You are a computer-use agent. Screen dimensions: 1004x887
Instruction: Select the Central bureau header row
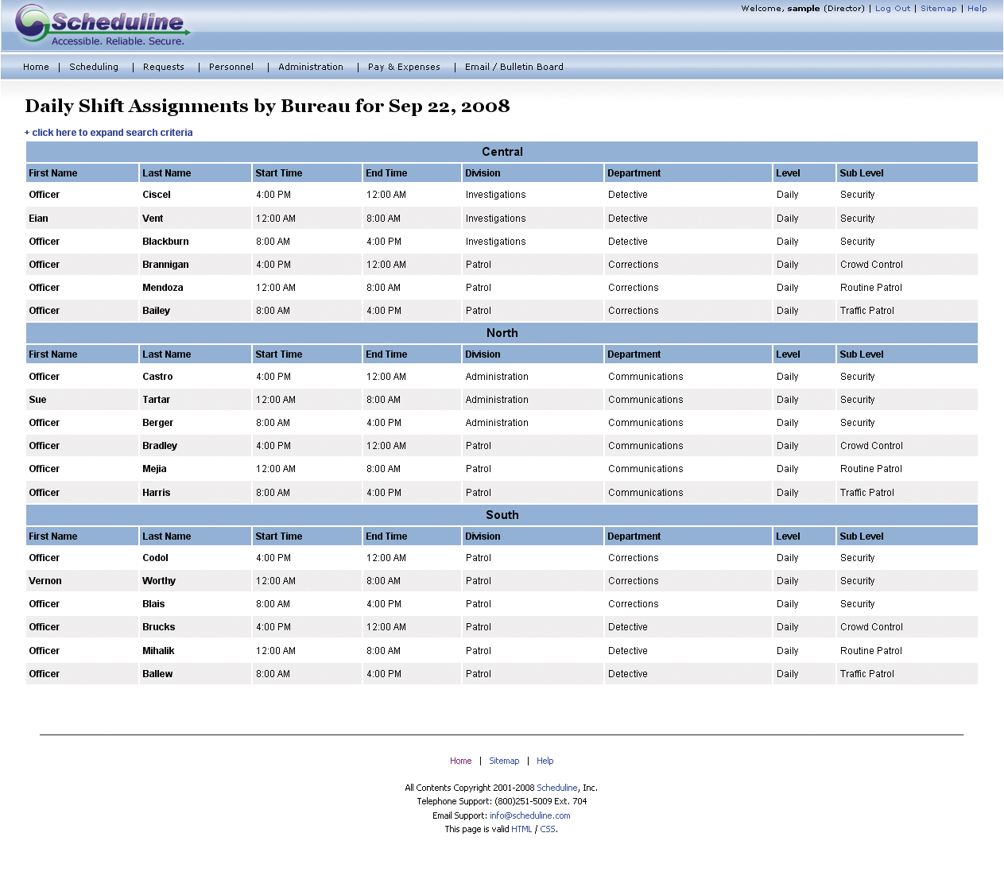502,152
